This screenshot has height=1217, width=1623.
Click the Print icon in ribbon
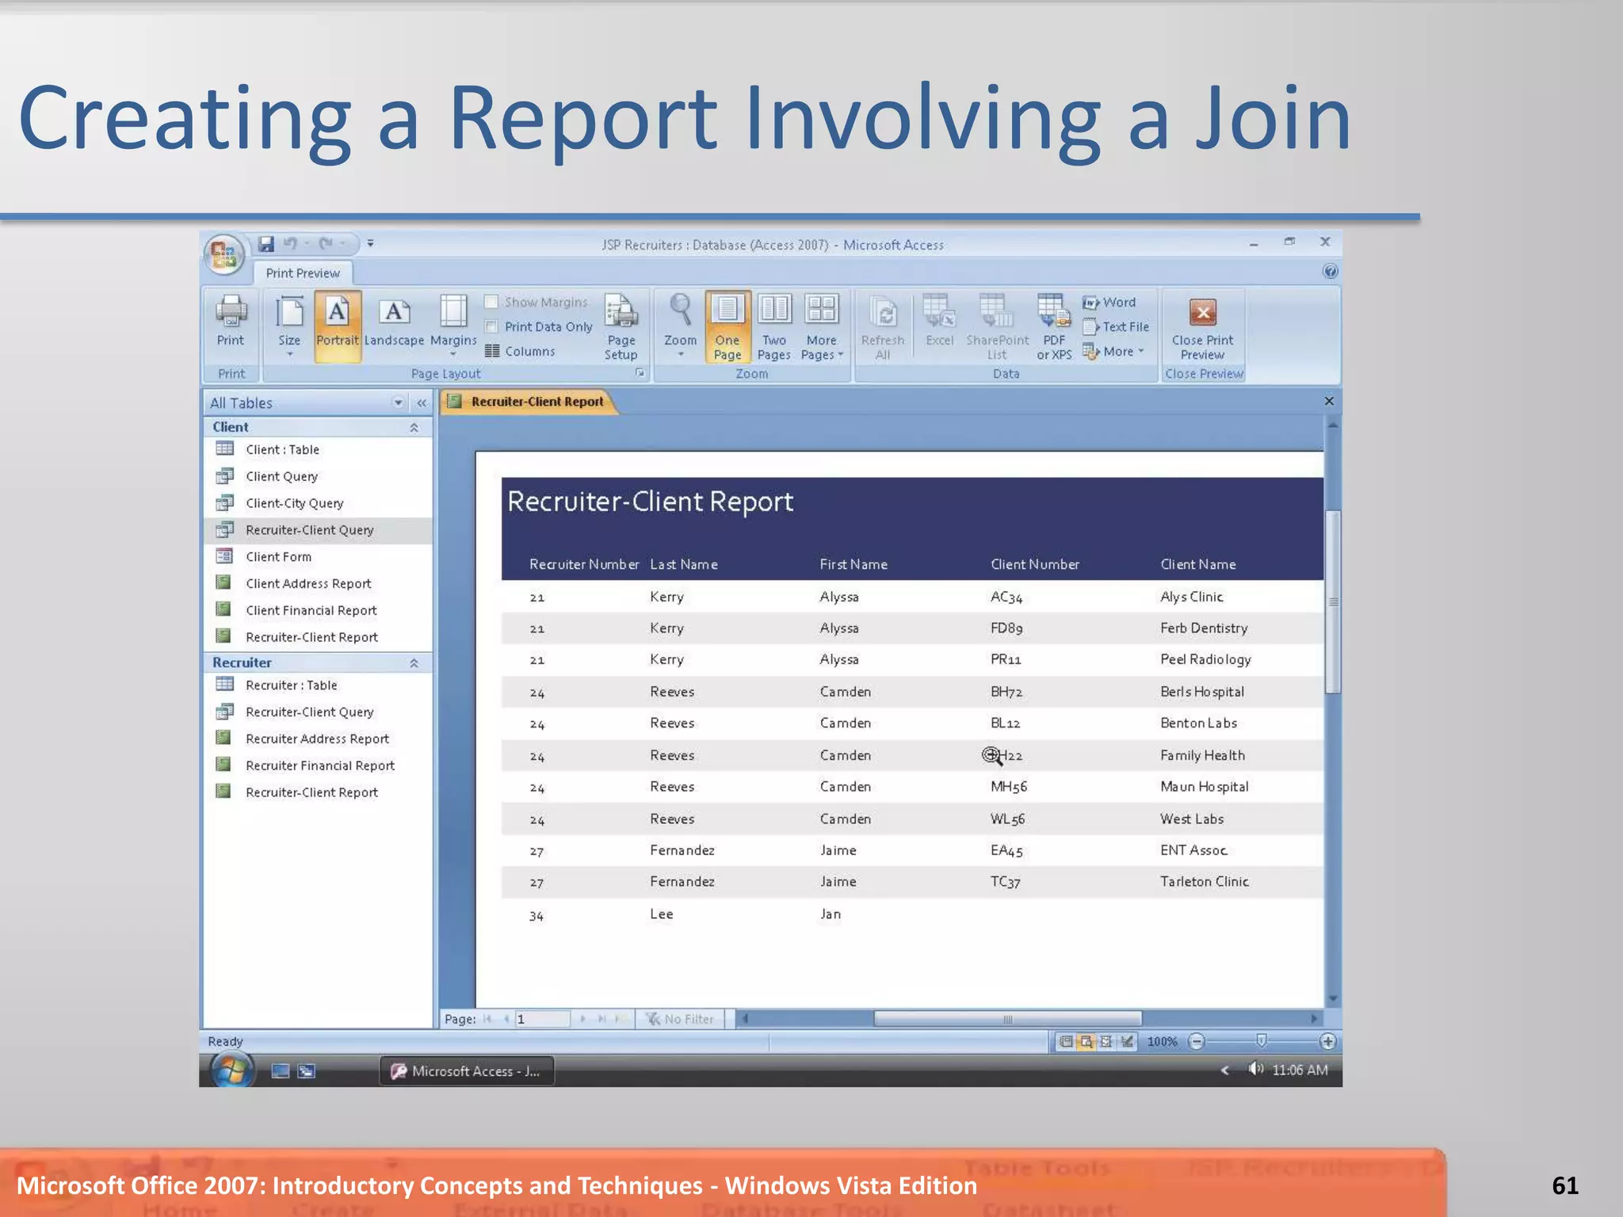tap(231, 321)
